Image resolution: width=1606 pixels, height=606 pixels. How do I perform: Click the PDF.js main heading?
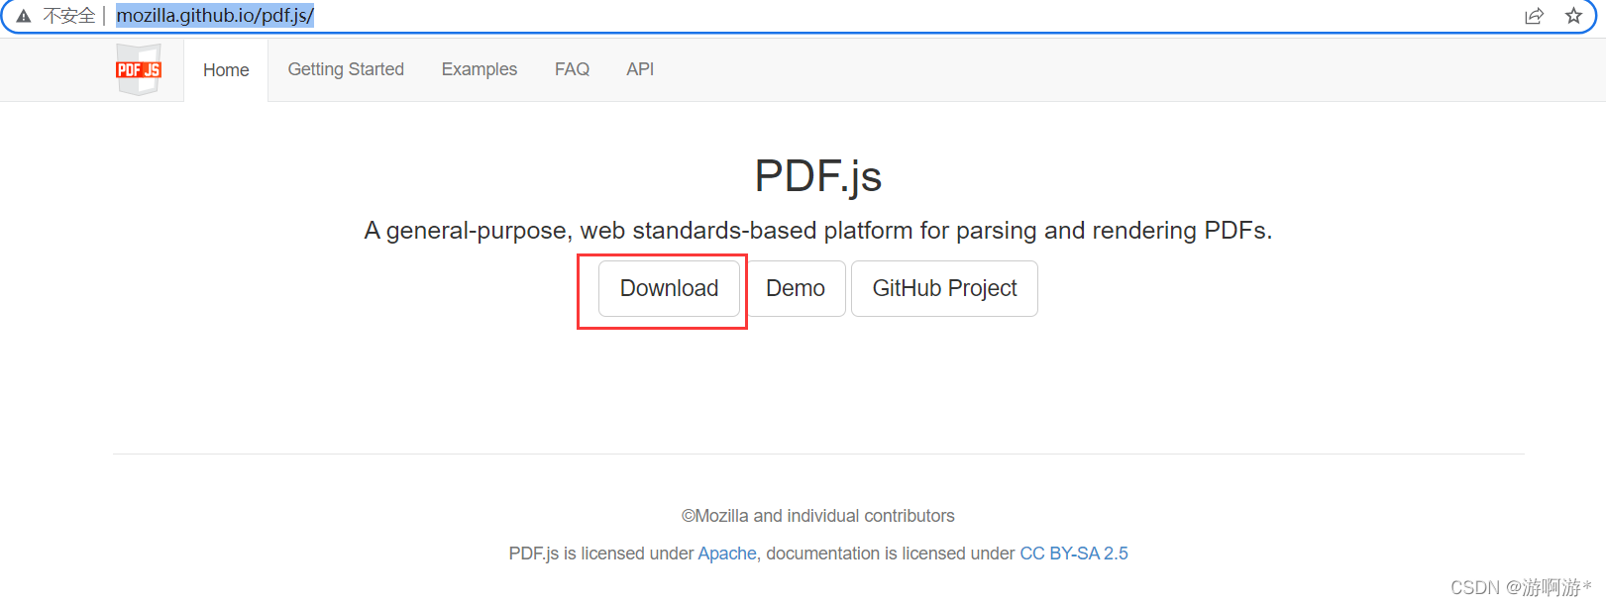point(816,175)
